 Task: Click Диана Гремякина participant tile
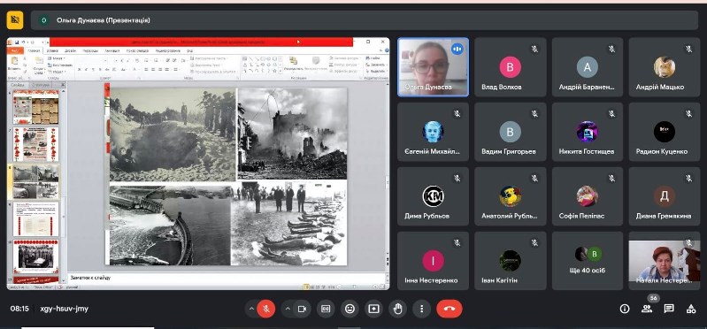pyautogui.click(x=665, y=196)
